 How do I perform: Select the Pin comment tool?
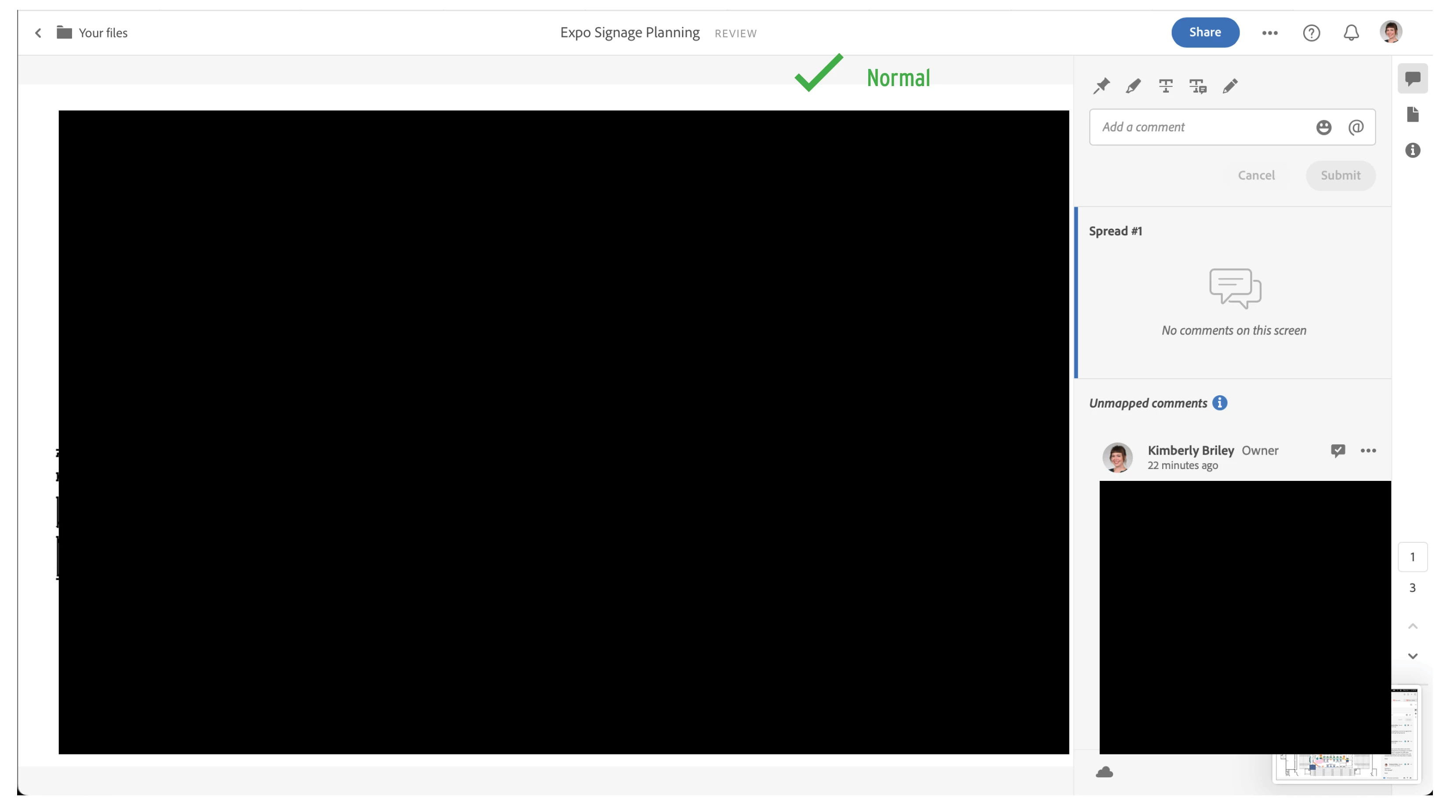pyautogui.click(x=1101, y=86)
